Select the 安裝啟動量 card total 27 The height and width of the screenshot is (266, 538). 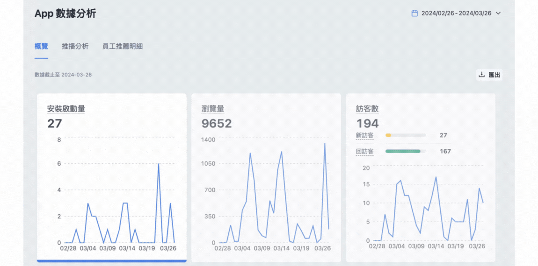55,124
